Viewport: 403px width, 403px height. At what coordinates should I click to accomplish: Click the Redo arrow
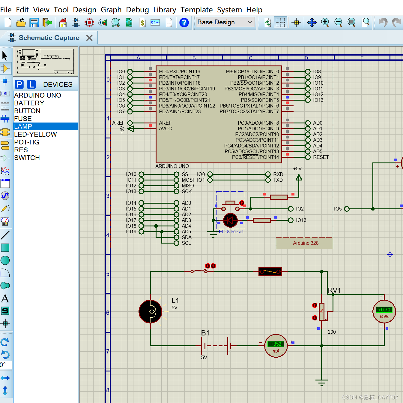click(396, 23)
